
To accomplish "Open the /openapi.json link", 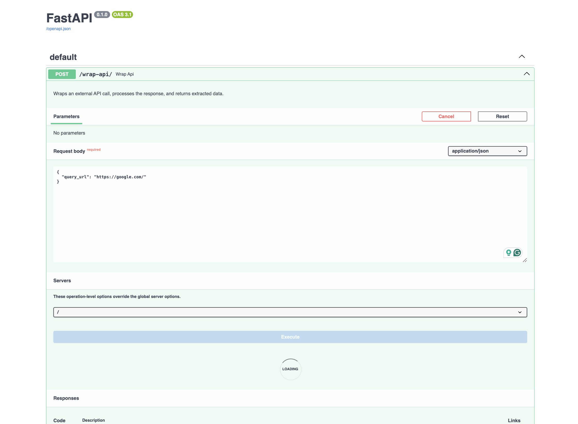I will [x=58, y=29].
